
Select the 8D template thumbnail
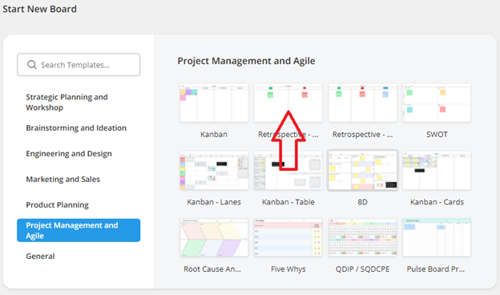[362, 171]
